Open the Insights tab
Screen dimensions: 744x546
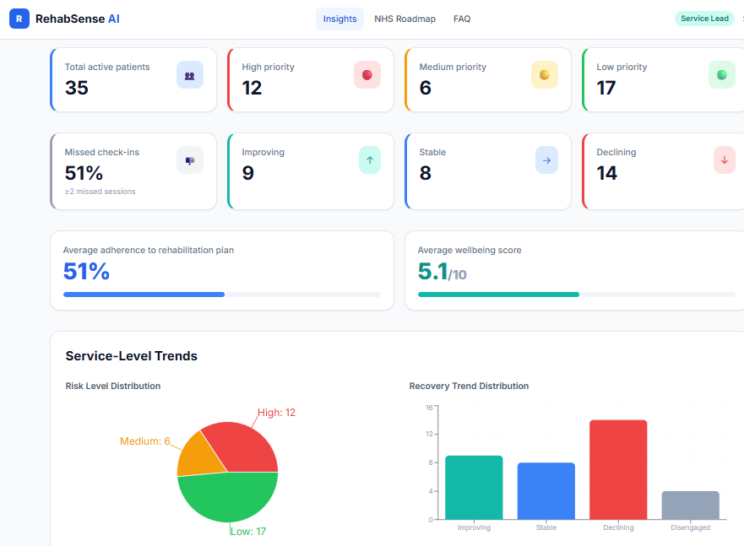pos(339,19)
